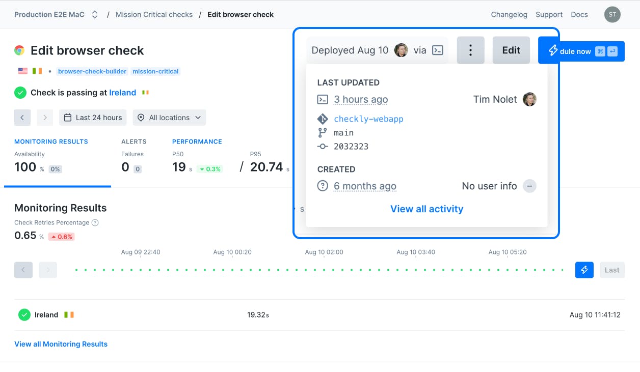The height and width of the screenshot is (372, 640).
Task: Click the Chrome icon beside the check title
Action: 19,50
